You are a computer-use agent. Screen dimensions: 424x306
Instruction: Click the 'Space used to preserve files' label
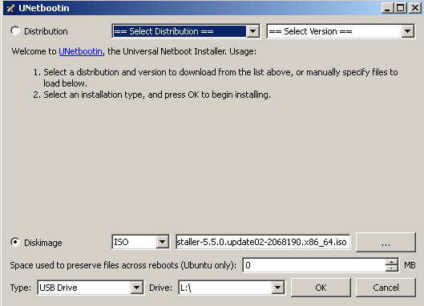click(123, 265)
